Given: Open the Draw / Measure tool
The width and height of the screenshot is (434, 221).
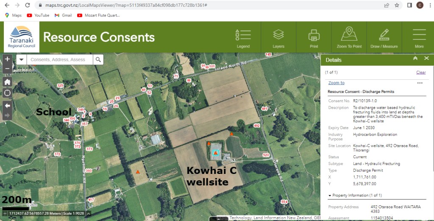Looking at the screenshot, I should pyautogui.click(x=384, y=37).
